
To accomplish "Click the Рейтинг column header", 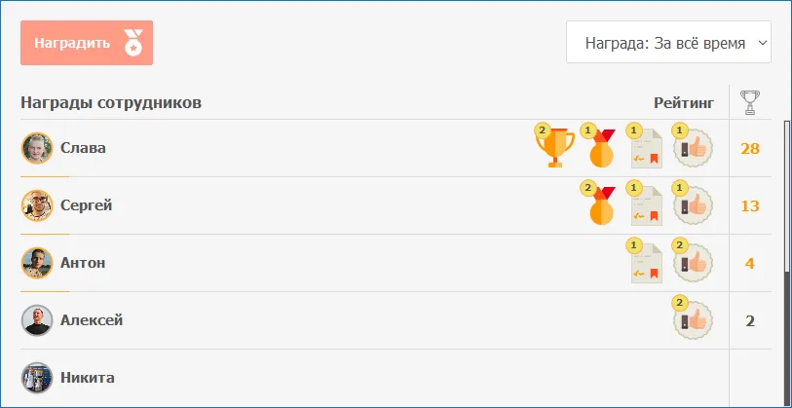I will click(684, 102).
